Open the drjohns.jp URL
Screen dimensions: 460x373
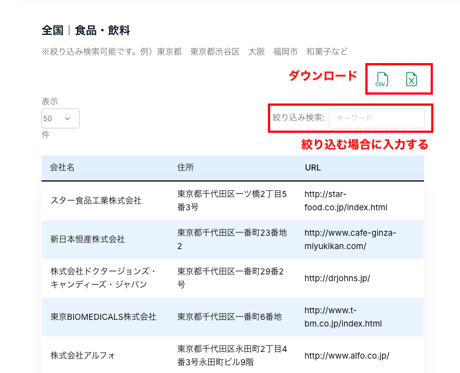[337, 278]
